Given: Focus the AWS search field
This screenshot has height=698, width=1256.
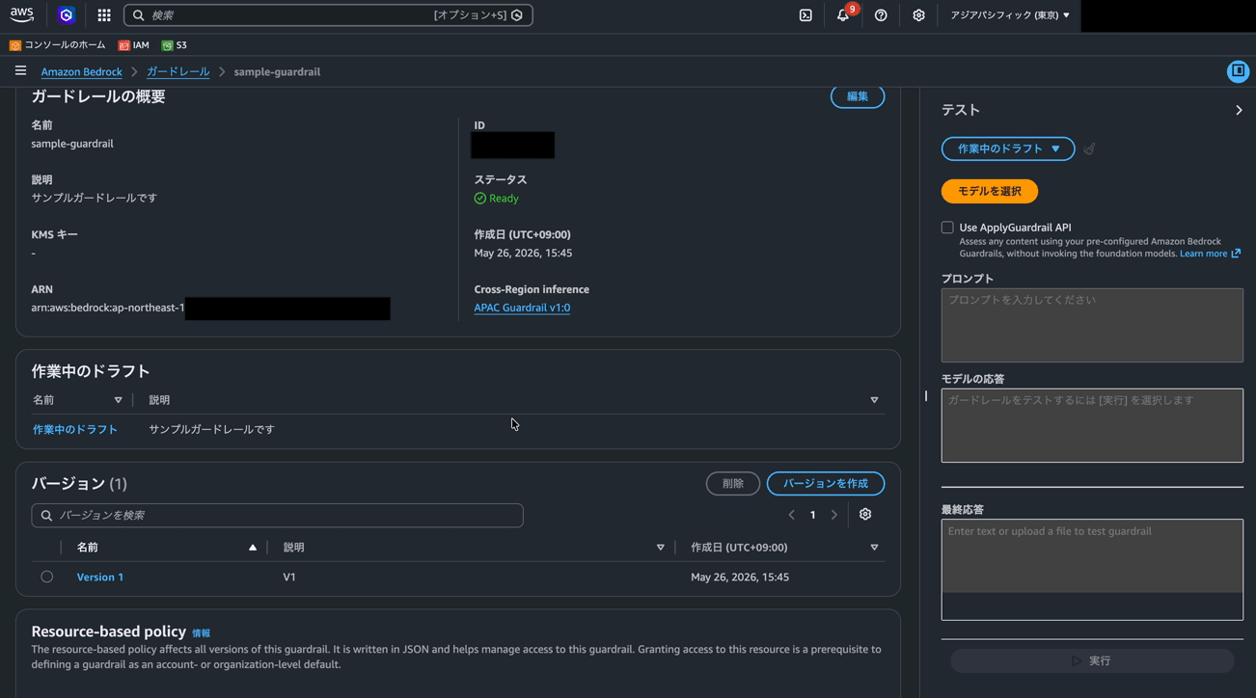Looking at the screenshot, I should pyautogui.click(x=328, y=15).
